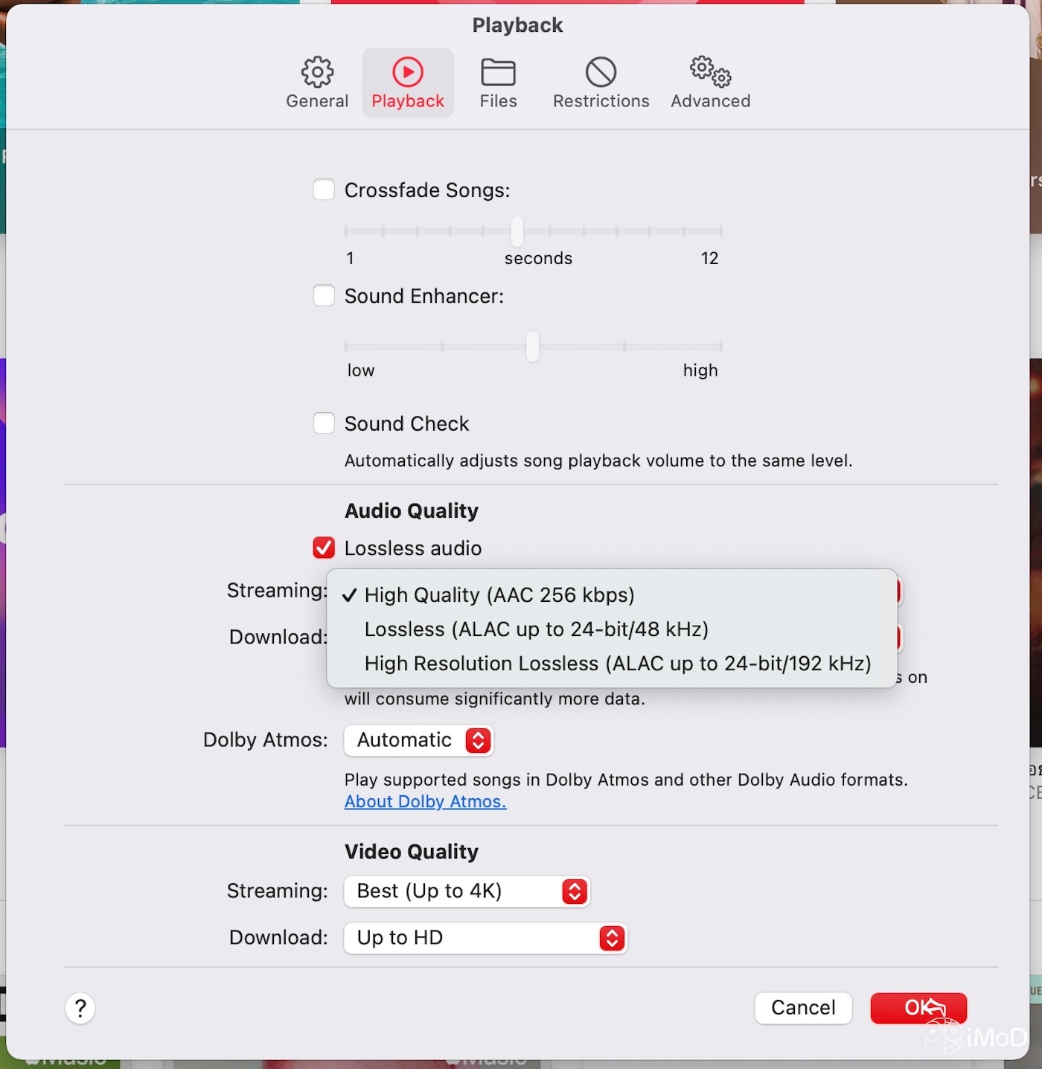1042x1069 pixels.
Task: Confirm settings with the OK button
Action: coord(918,1008)
